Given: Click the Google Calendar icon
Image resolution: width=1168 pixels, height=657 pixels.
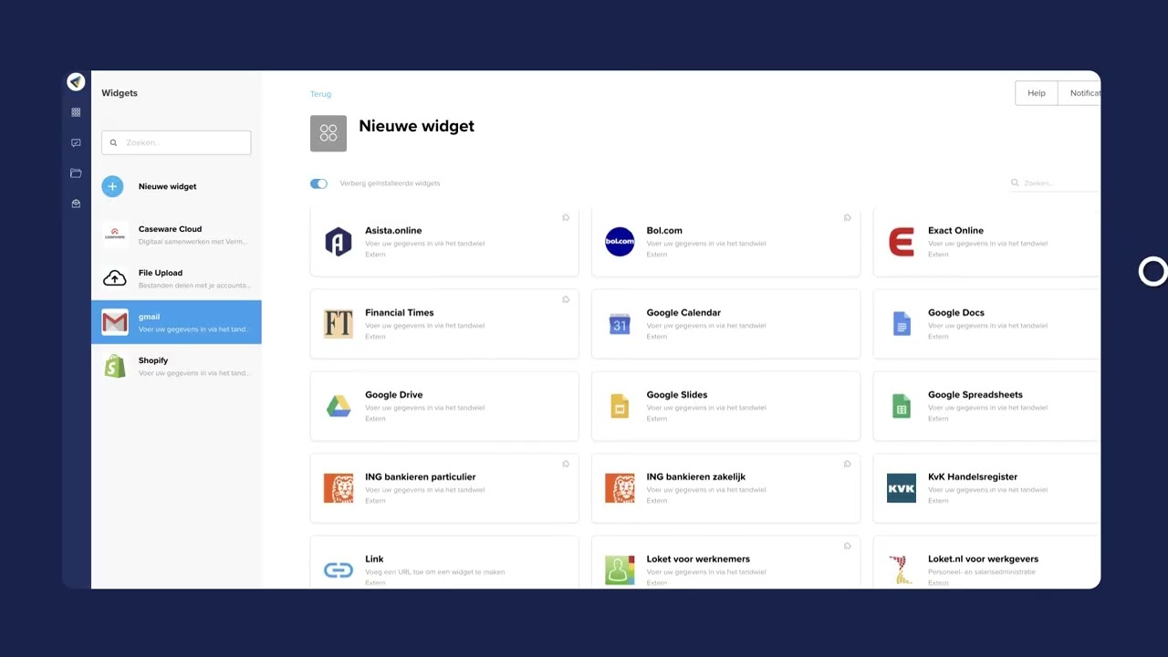Looking at the screenshot, I should point(620,324).
